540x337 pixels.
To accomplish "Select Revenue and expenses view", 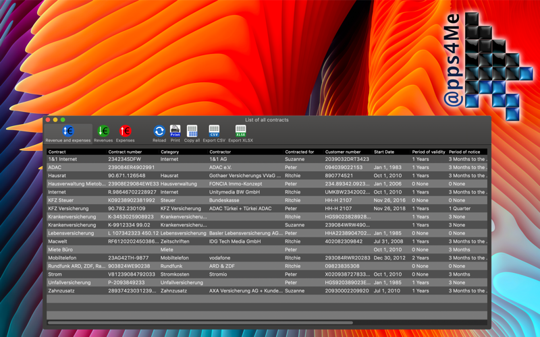I will coord(68,133).
